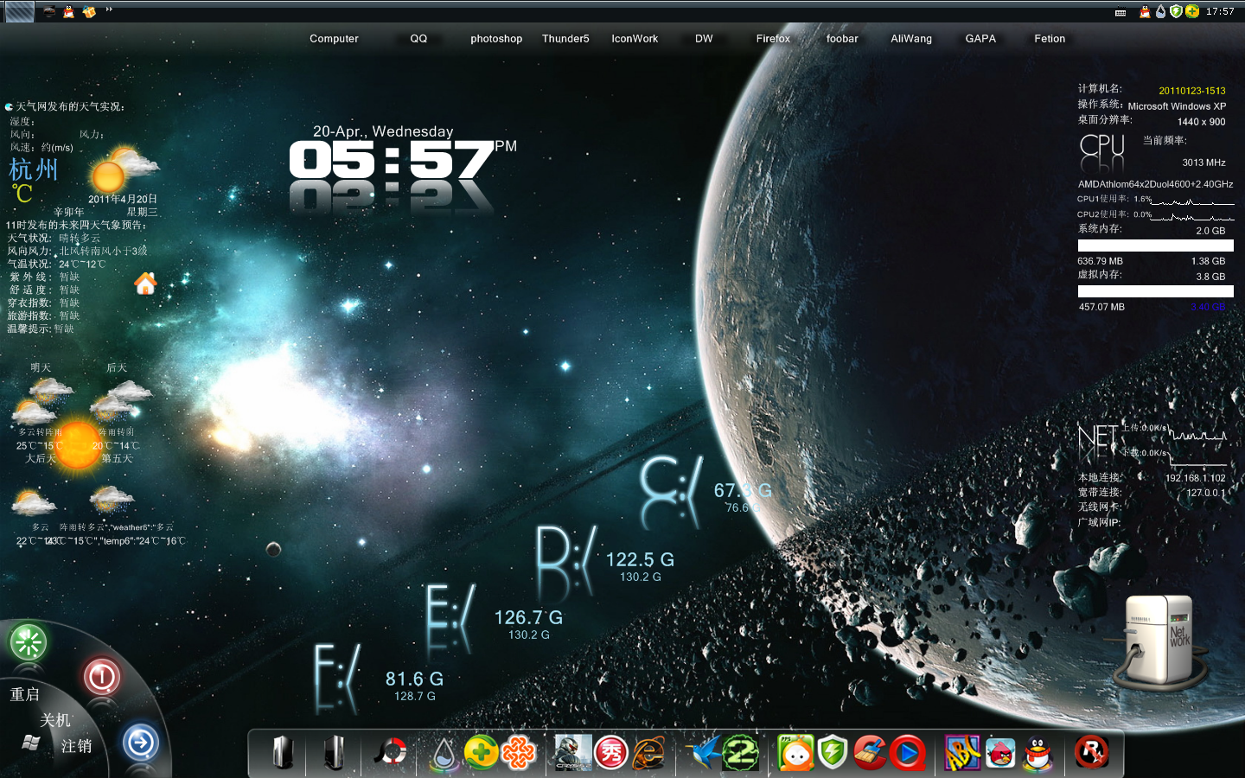
Task: Click the yellow 360 plus tray icon
Action: pyautogui.click(x=1192, y=11)
